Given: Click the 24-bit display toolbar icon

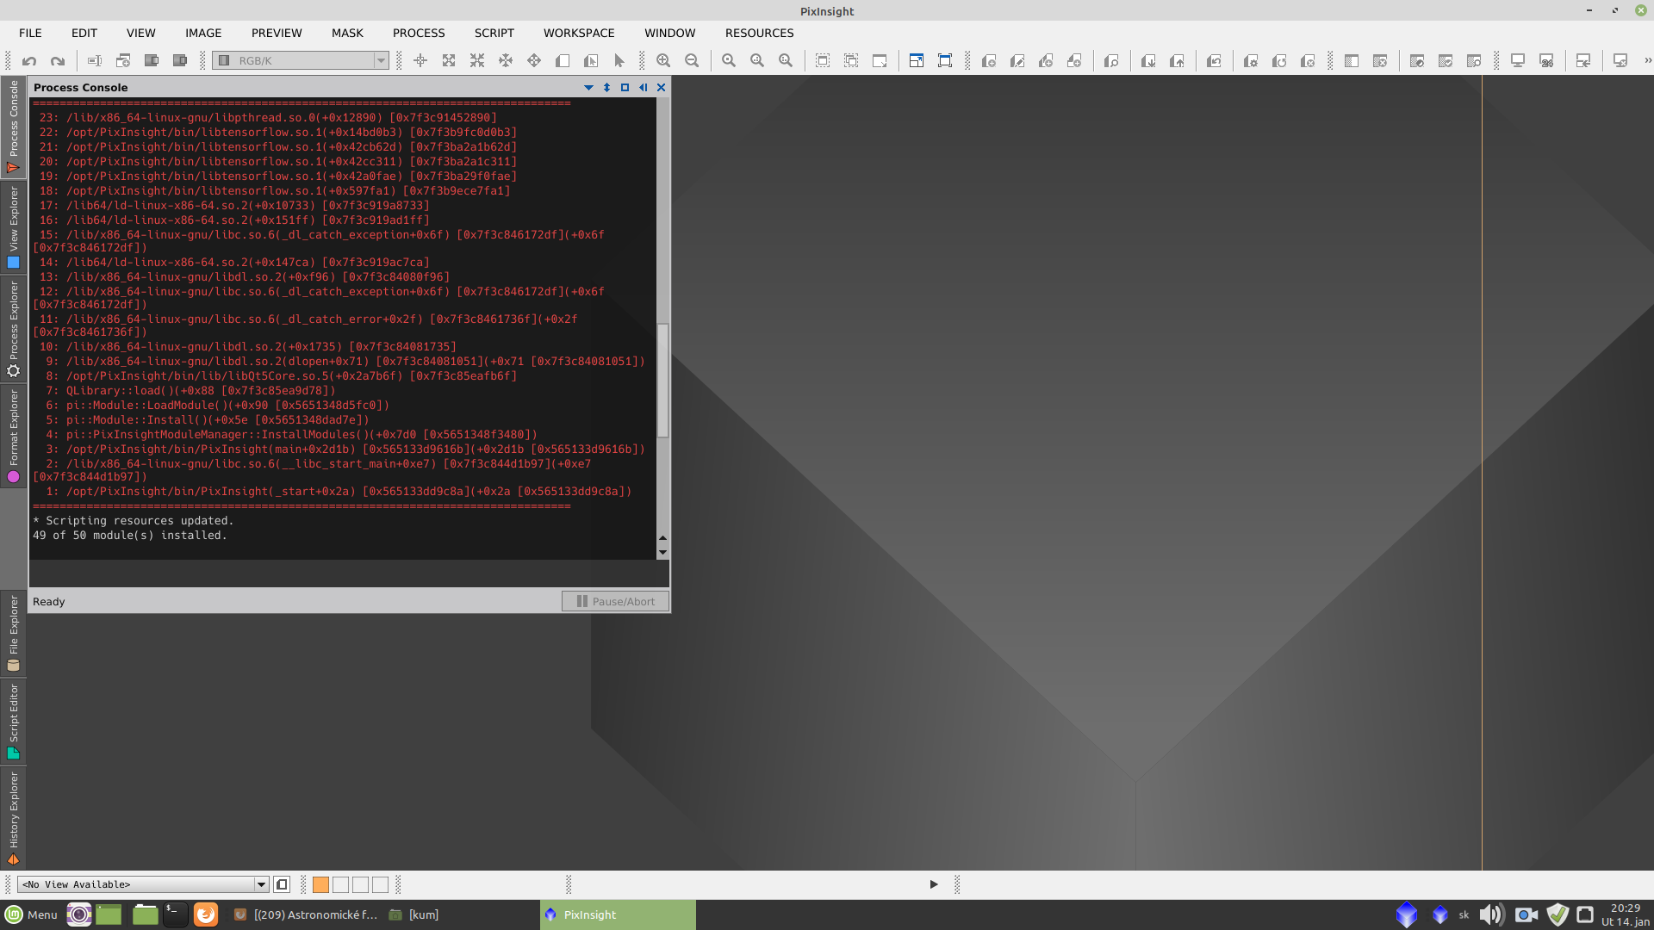Looking at the screenshot, I should click(1546, 61).
